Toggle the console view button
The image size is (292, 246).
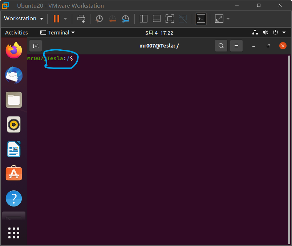click(201, 19)
